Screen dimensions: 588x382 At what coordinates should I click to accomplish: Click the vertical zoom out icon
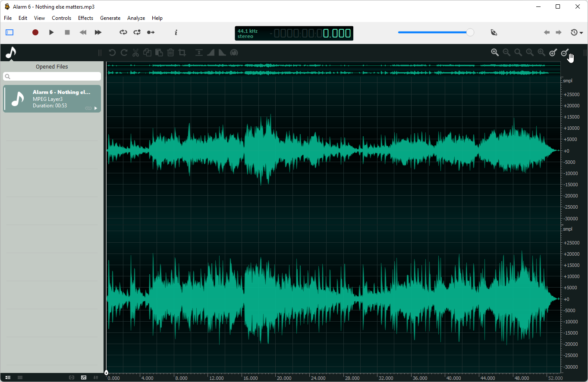(565, 53)
